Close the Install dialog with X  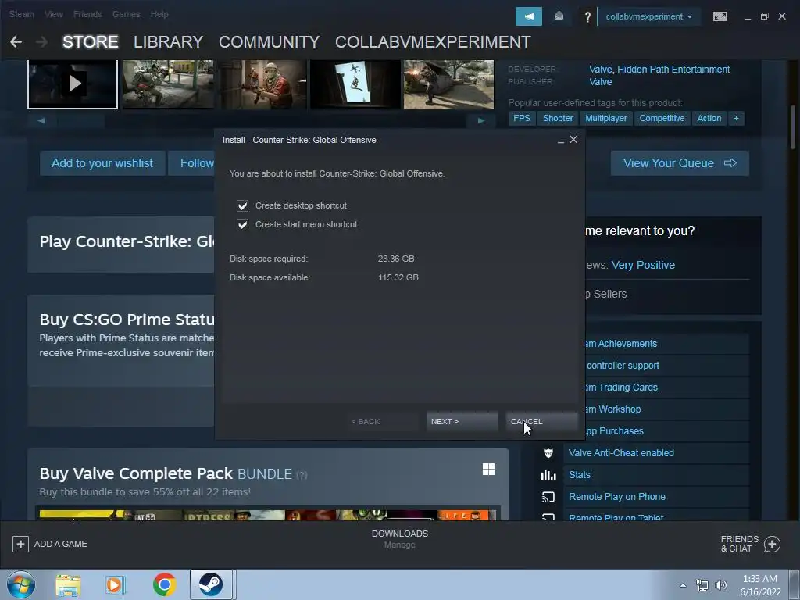[x=573, y=140]
